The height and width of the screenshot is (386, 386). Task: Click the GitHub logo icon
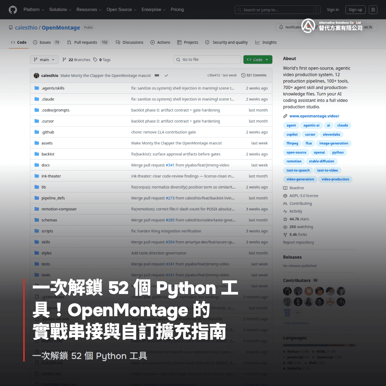13,10
